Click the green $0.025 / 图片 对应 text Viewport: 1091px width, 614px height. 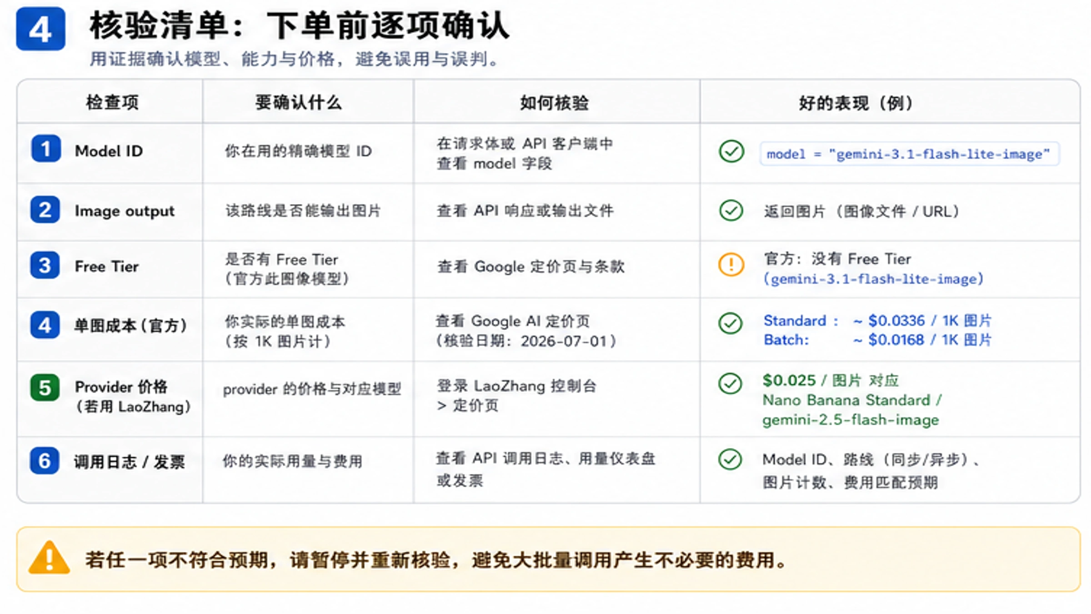point(831,380)
